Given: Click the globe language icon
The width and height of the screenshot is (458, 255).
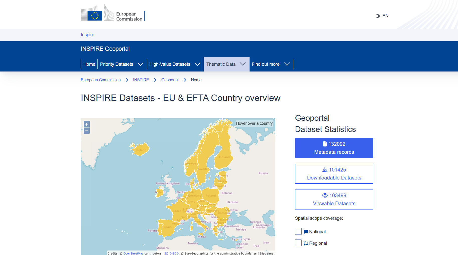Looking at the screenshot, I should [378, 16].
